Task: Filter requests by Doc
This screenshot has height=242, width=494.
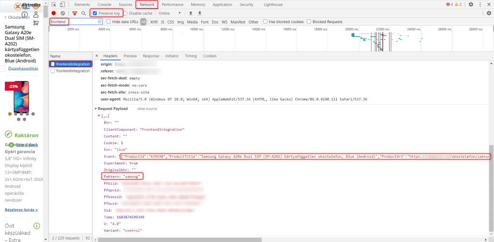Action: pyautogui.click(x=215, y=22)
